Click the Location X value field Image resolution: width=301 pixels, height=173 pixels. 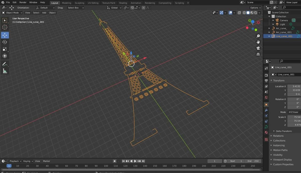tap(294, 86)
